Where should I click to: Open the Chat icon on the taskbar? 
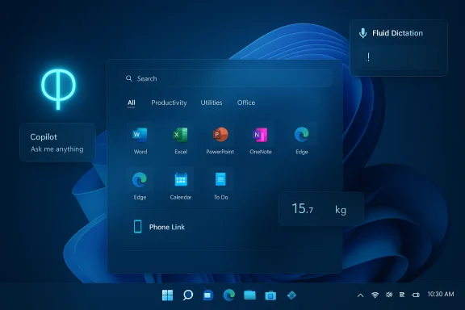208,295
